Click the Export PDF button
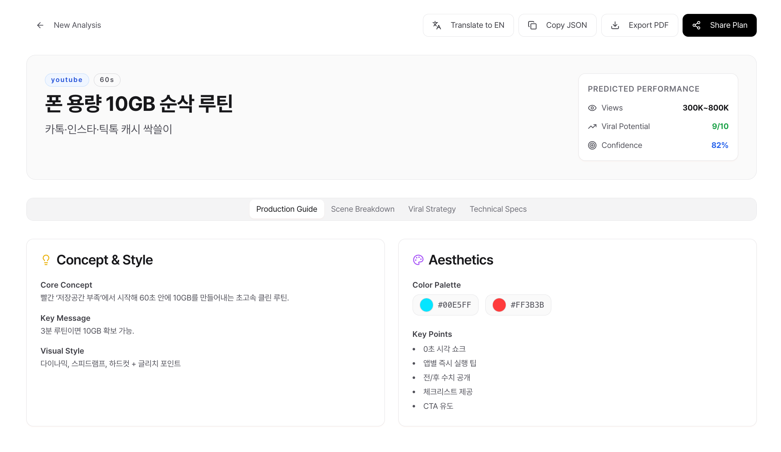The height and width of the screenshot is (452, 781). [x=640, y=25]
